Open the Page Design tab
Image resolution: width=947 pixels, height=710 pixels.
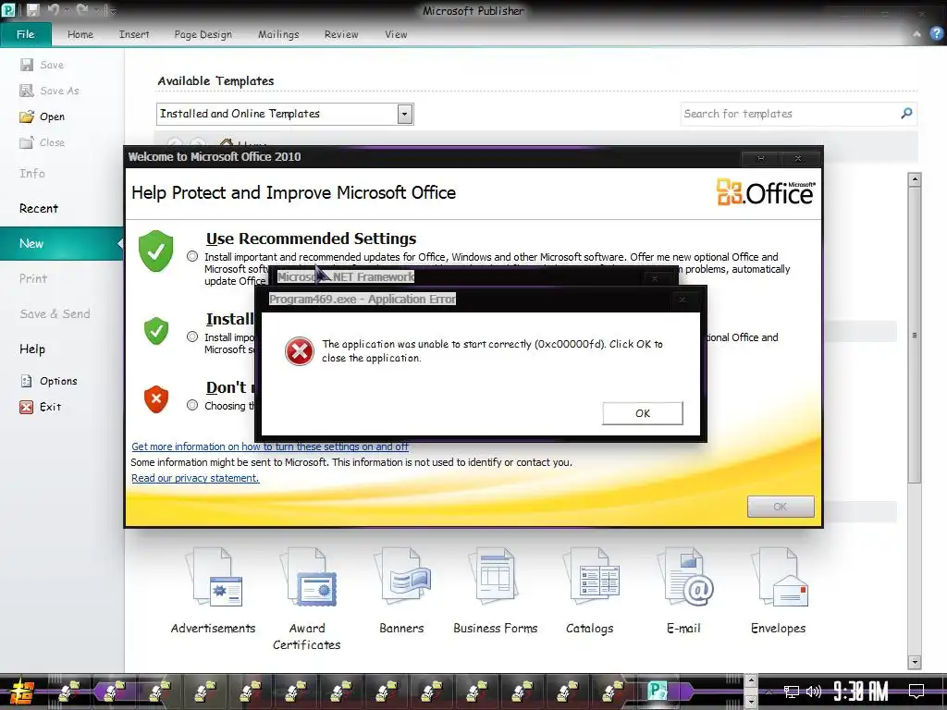coord(203,34)
